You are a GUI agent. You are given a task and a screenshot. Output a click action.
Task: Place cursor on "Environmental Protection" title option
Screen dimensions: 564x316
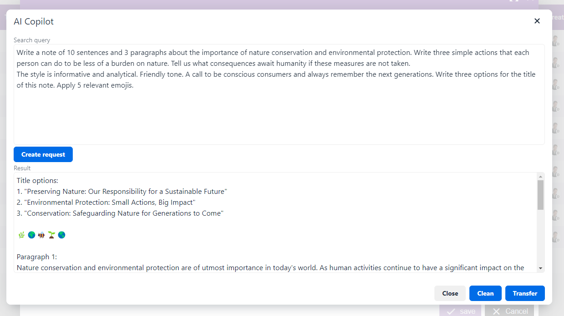106,202
